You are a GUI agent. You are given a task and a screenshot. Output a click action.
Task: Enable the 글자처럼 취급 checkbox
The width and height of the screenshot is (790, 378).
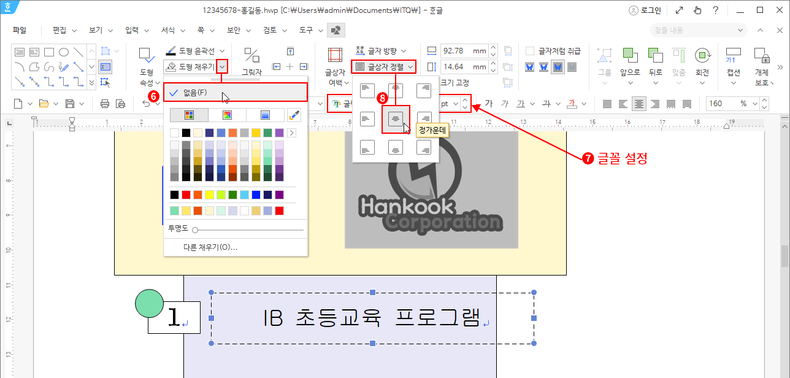click(x=530, y=51)
